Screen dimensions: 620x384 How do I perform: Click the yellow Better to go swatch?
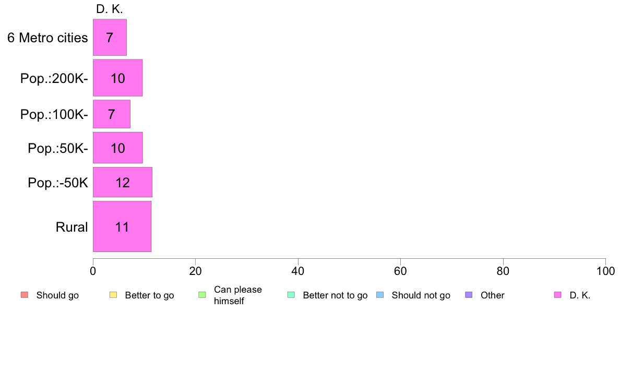point(113,295)
